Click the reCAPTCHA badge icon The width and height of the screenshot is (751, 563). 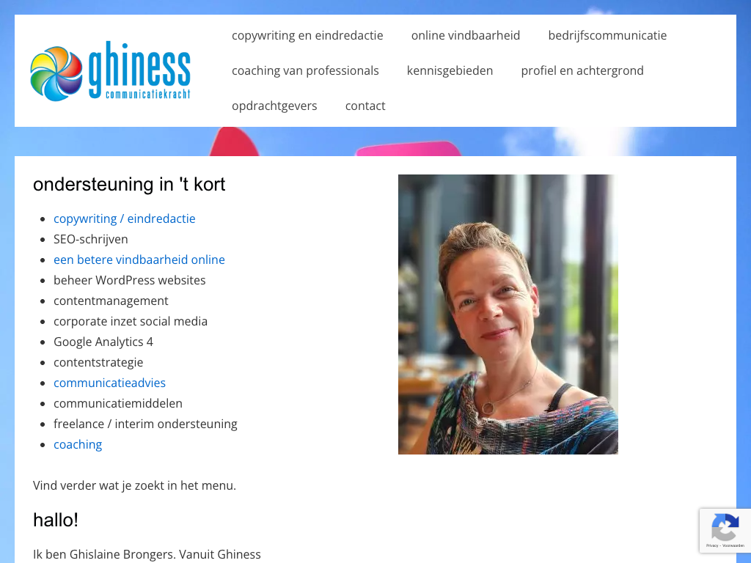point(725,526)
